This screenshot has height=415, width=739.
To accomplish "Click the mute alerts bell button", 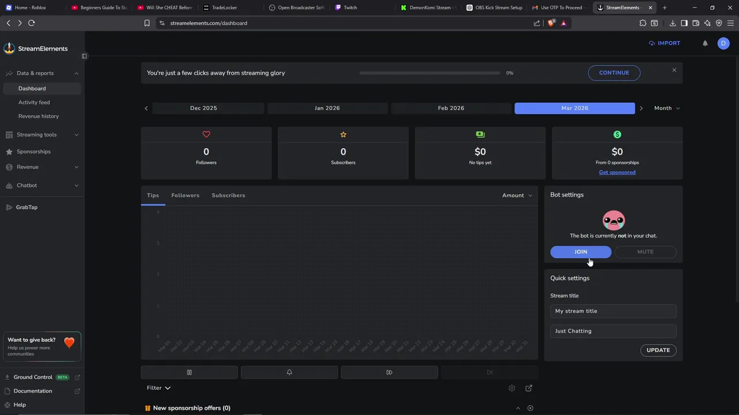I will click(x=289, y=372).
